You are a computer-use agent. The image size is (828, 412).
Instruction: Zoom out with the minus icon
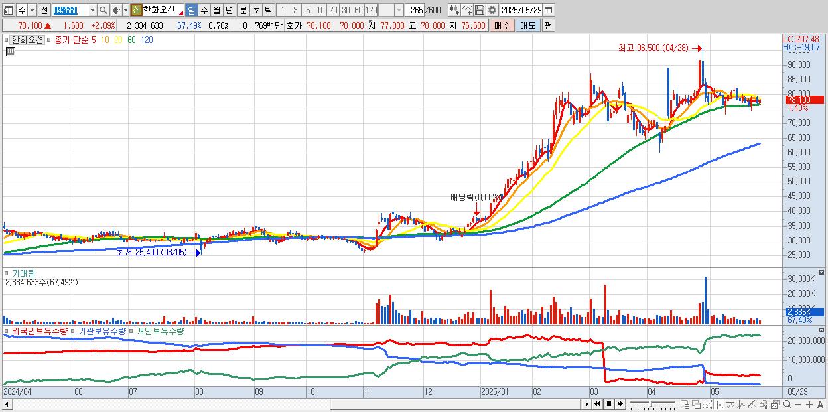(x=797, y=404)
